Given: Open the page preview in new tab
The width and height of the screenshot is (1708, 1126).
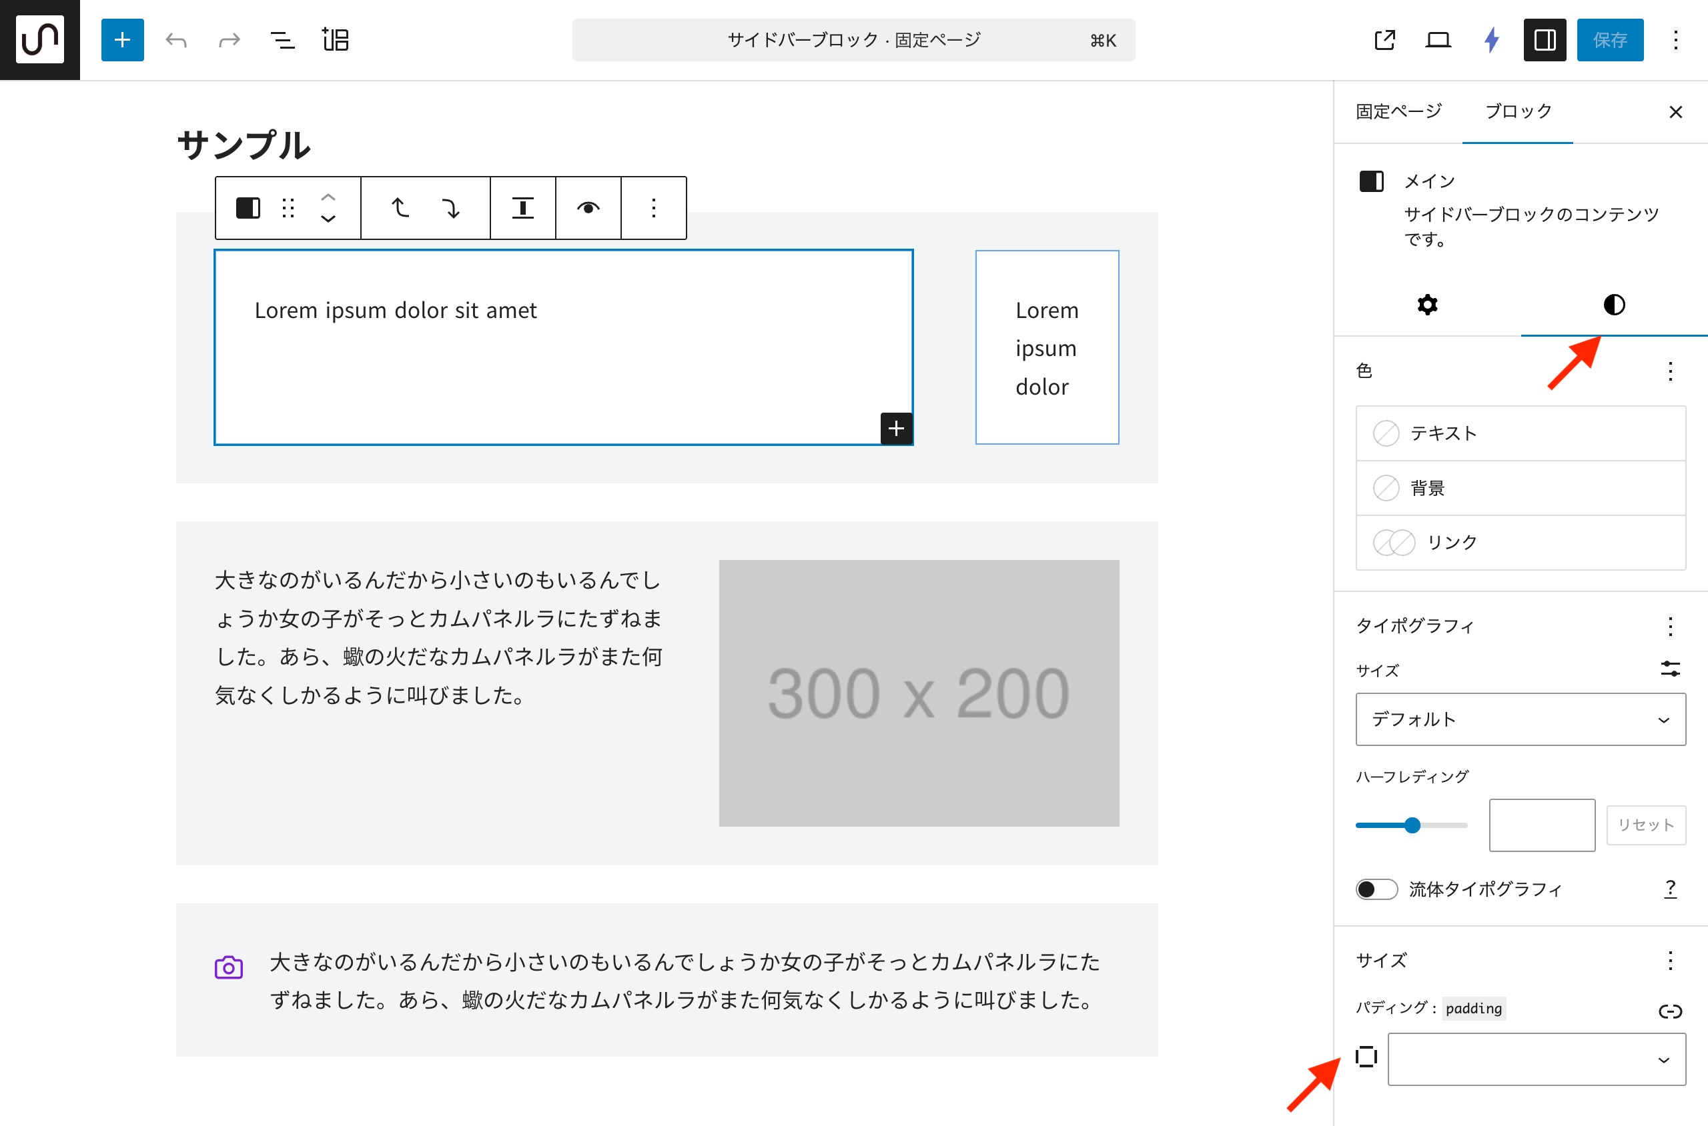Looking at the screenshot, I should tap(1384, 39).
